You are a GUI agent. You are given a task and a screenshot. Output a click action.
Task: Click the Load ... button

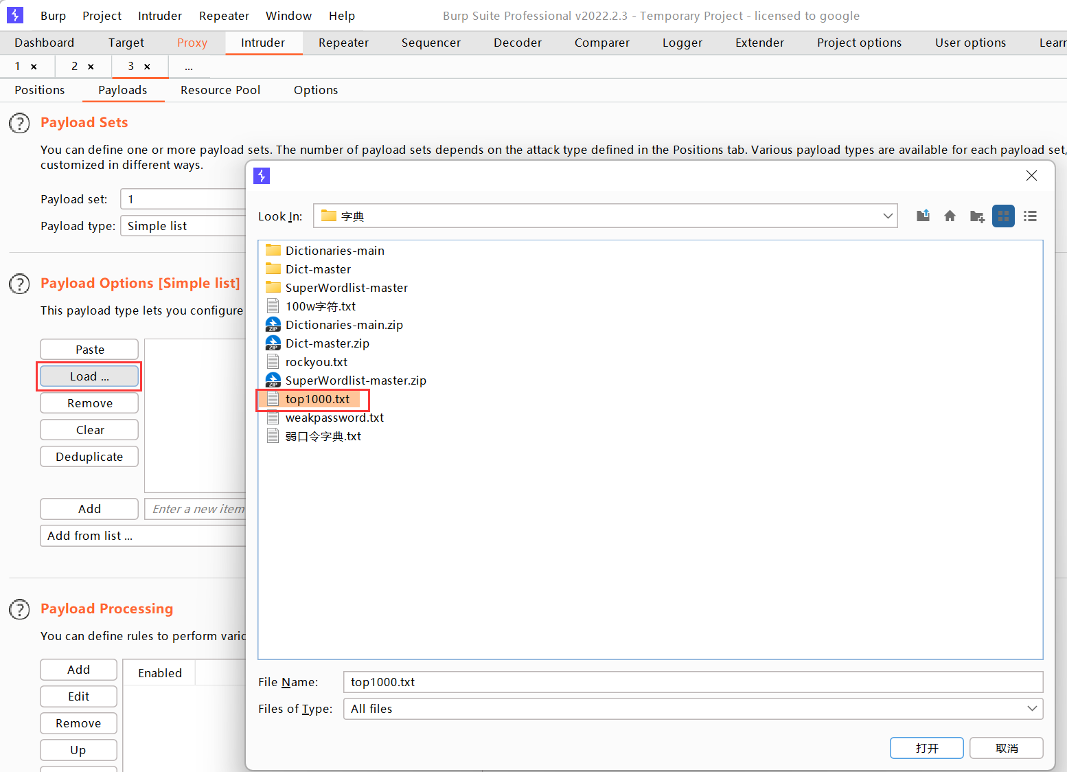click(x=89, y=376)
